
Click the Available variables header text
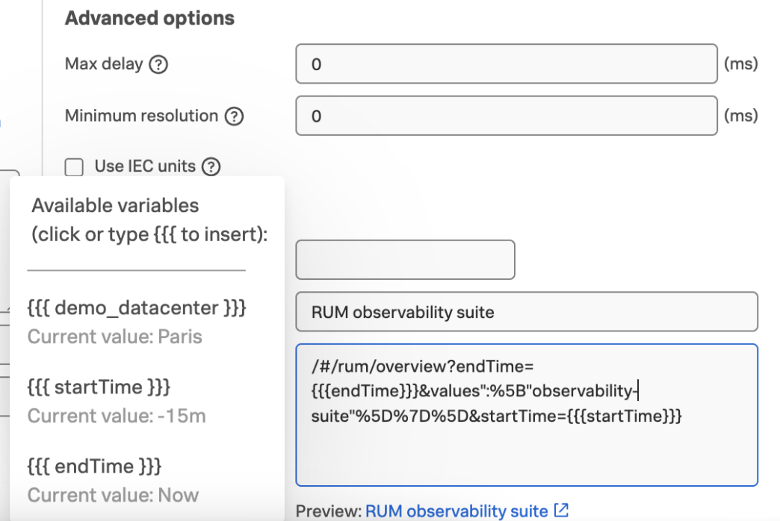point(149,219)
